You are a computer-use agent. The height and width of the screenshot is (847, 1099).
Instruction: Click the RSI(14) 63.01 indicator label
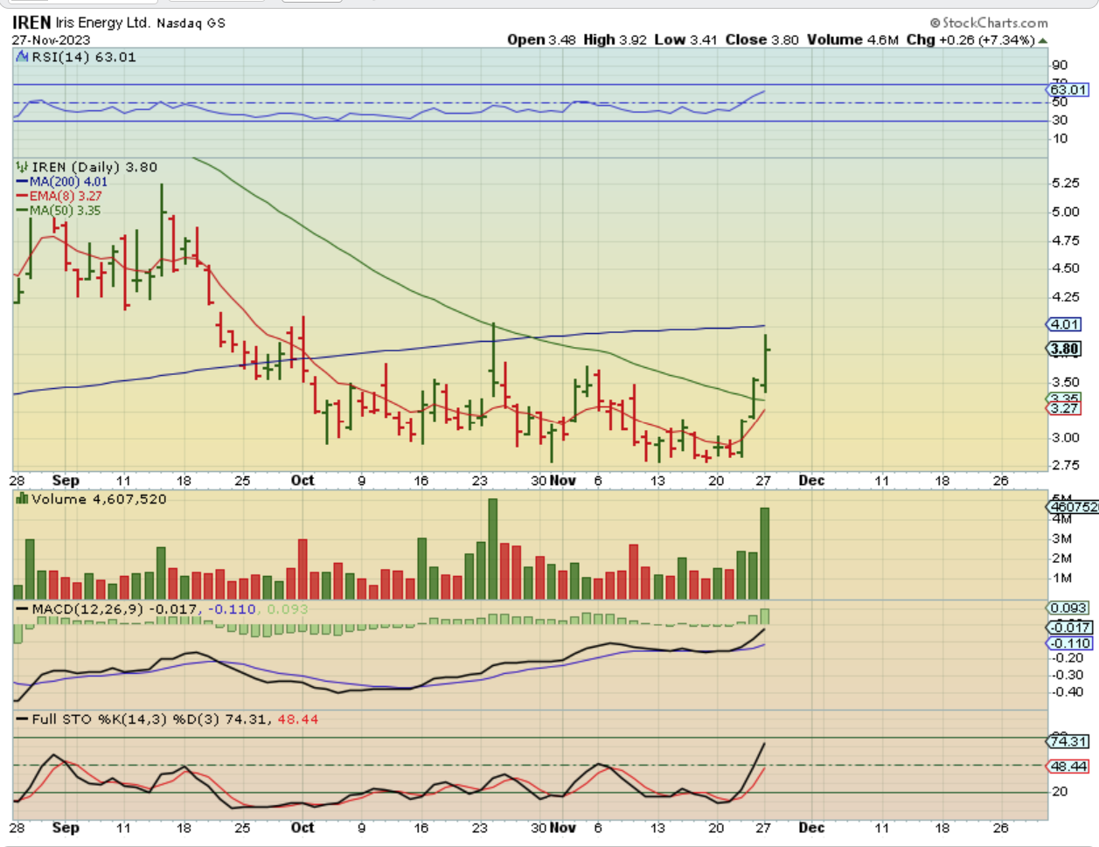pos(84,57)
